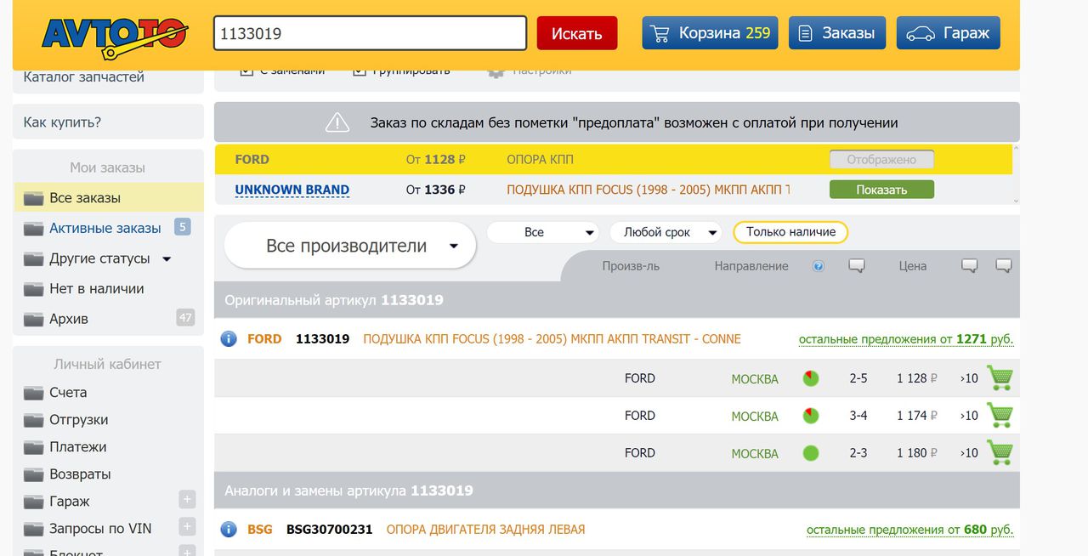Viewport: 1088px width, 556px height.
Task: Click the document icon in Заказы button
Action: tap(805, 34)
